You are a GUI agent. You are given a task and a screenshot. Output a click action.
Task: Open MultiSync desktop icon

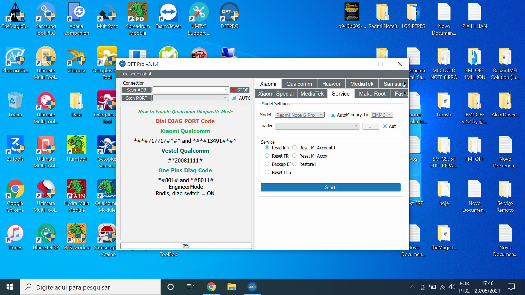click(x=107, y=16)
